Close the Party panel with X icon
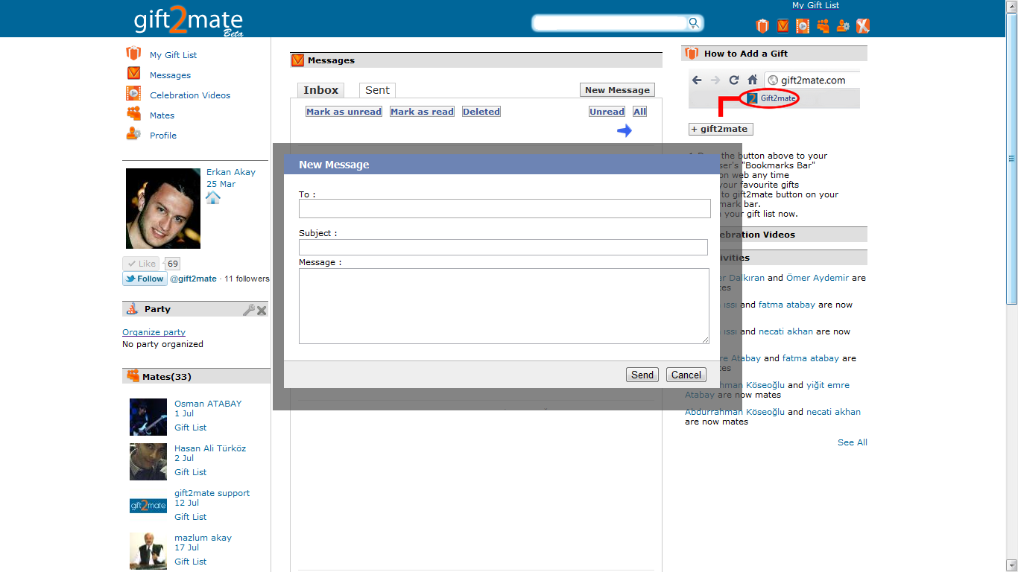The height and width of the screenshot is (572, 1018). (262, 310)
